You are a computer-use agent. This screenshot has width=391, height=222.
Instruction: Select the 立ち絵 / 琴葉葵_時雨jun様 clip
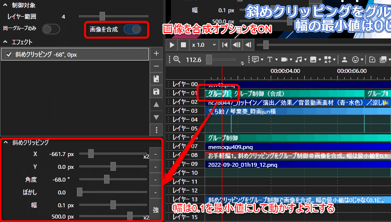point(298,112)
